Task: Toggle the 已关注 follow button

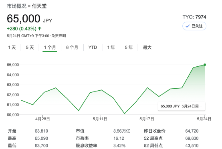Action: (x=194, y=26)
